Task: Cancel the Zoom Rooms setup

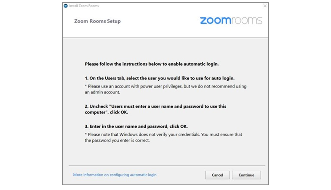Action: tap(217, 175)
